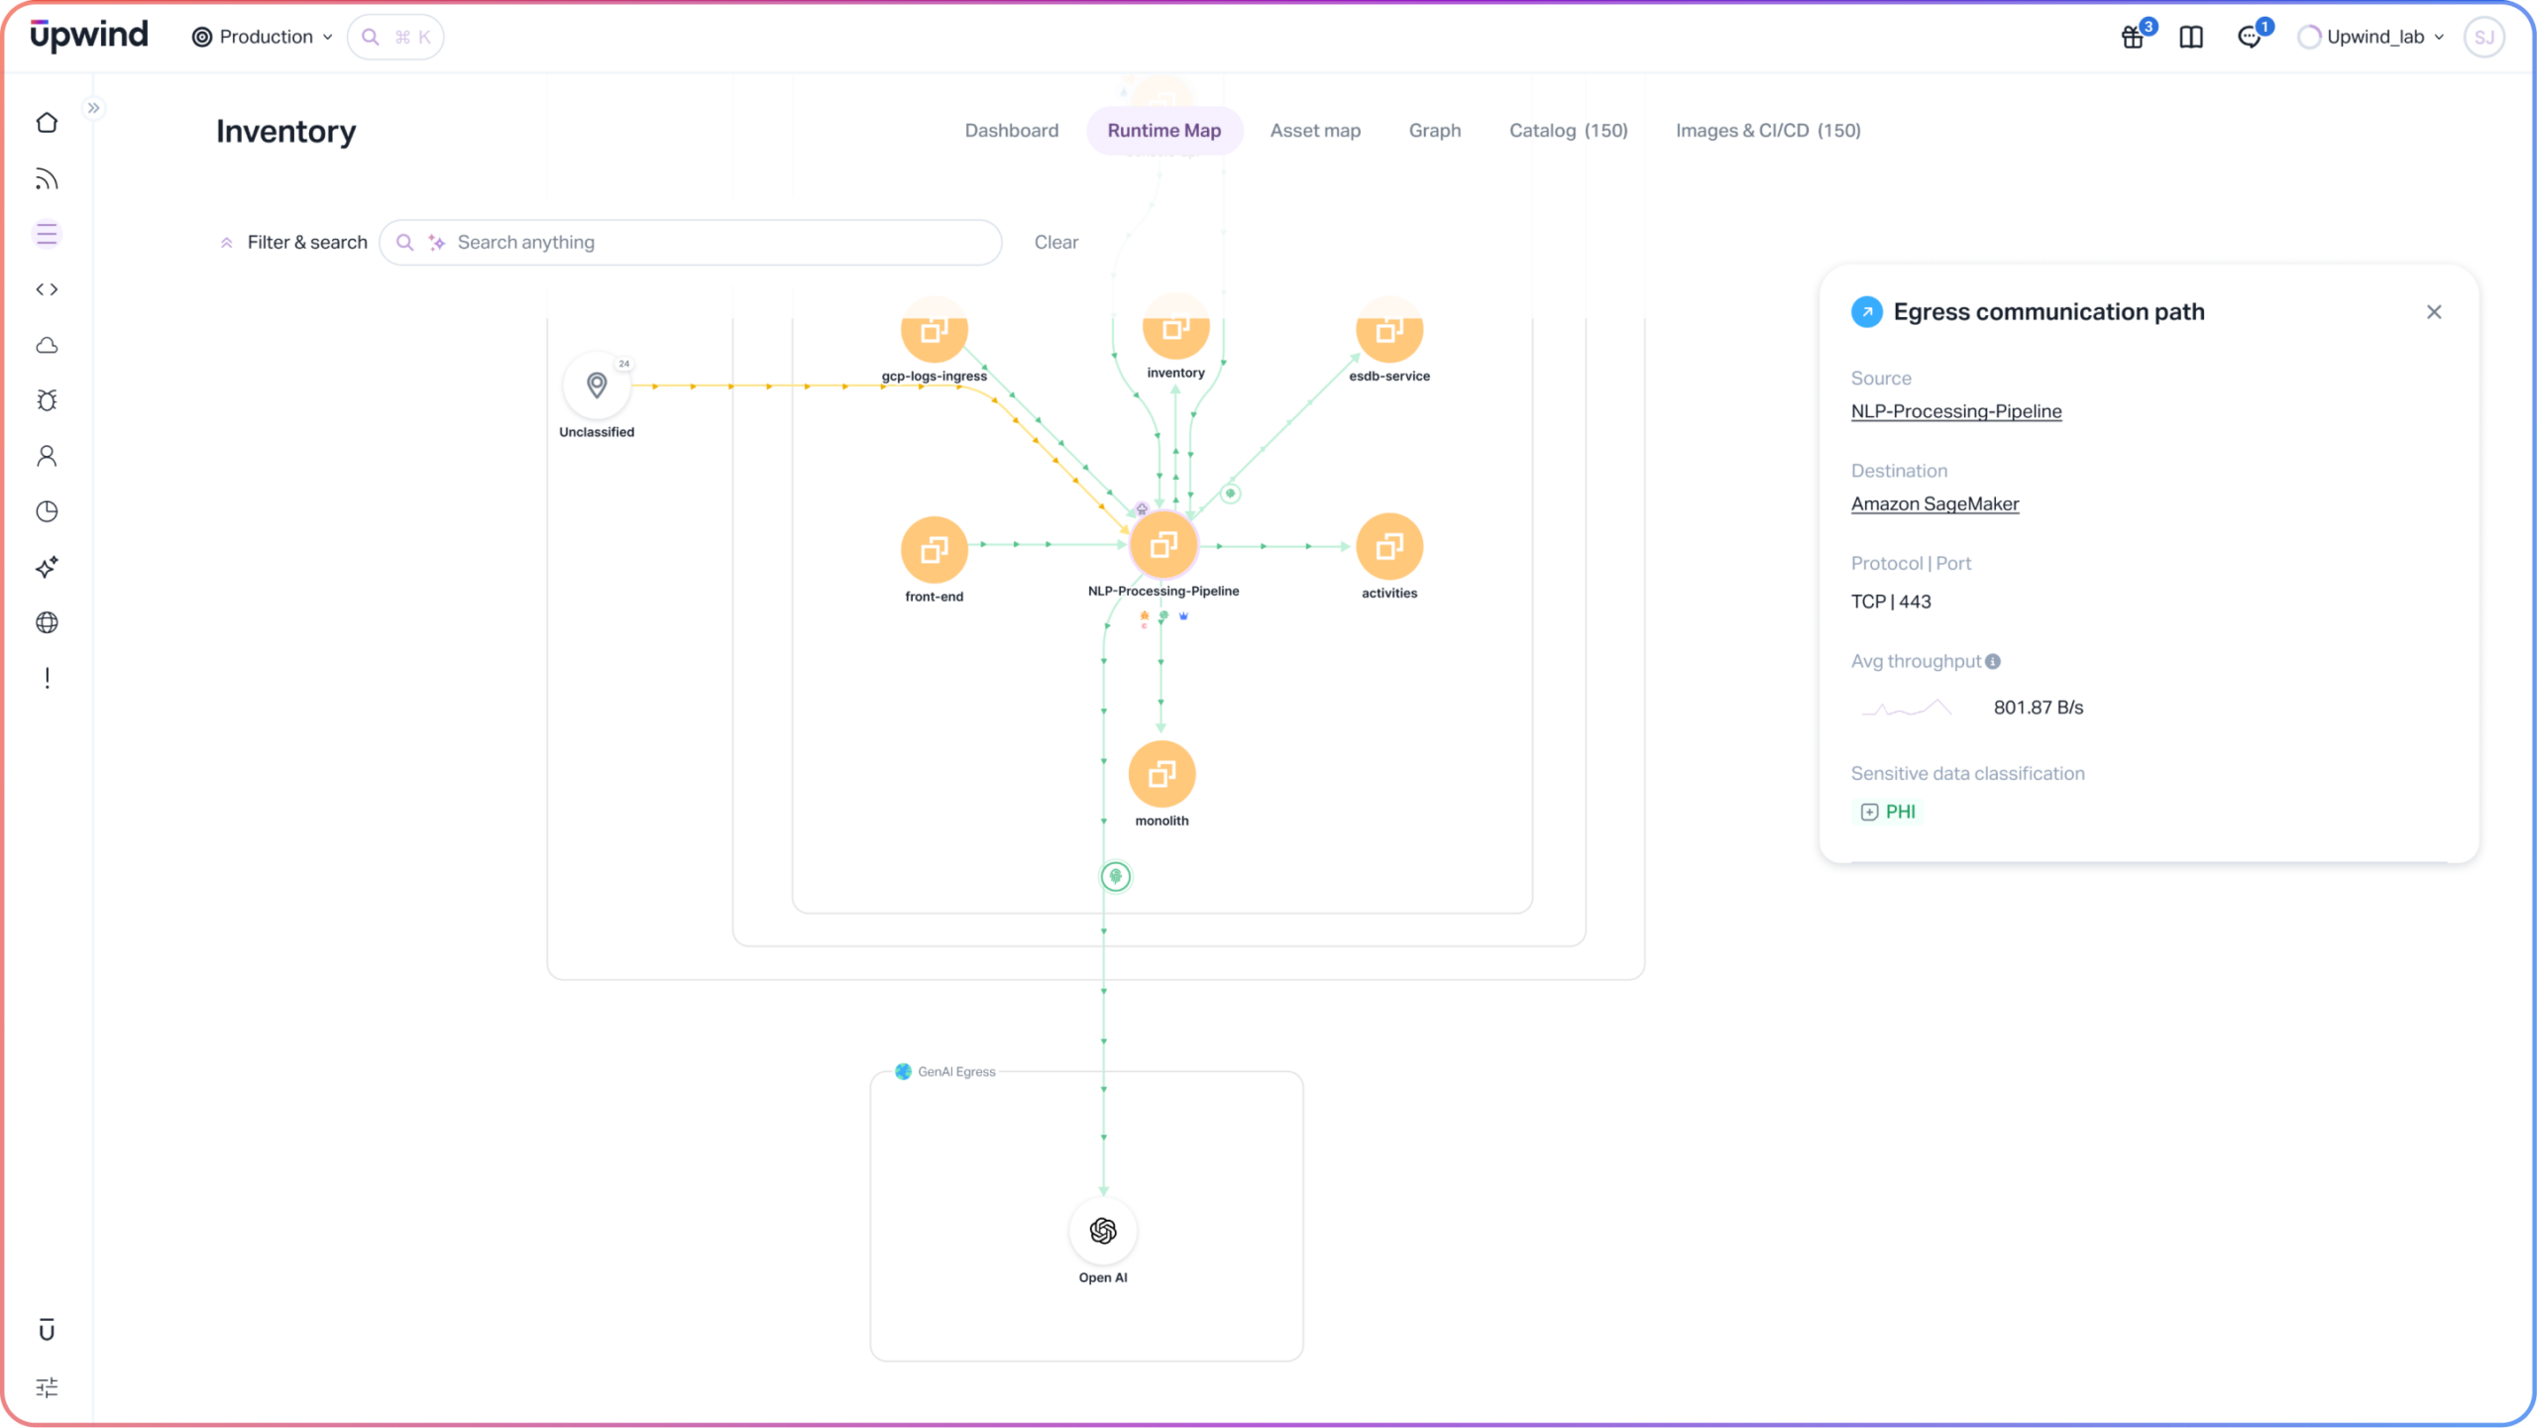Select the Inventory list icon in sidebar
This screenshot has height=1428, width=2537.
47,234
